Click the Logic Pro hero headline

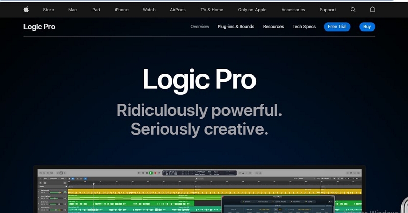coord(199,80)
